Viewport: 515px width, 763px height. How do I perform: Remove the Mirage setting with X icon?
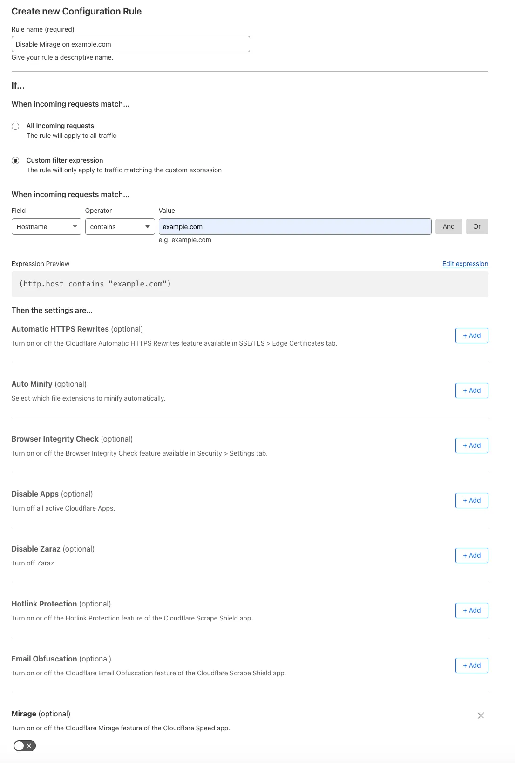481,715
